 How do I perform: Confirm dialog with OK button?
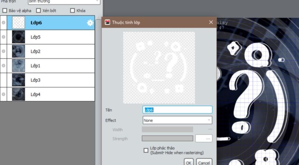(x=189, y=162)
